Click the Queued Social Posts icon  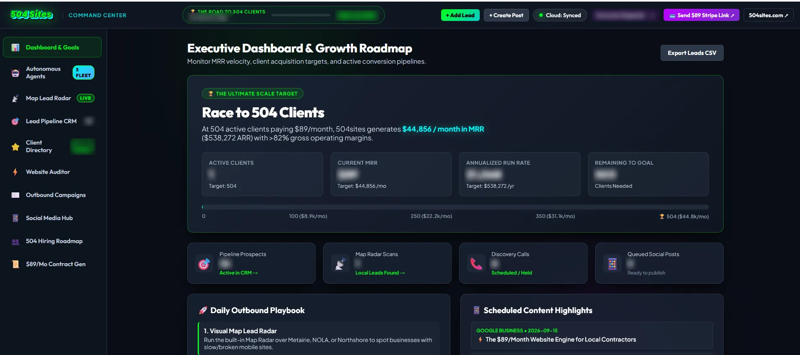click(x=612, y=264)
